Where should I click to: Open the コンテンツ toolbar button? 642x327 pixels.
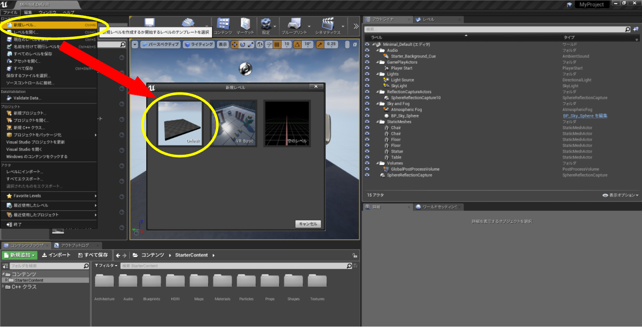point(223,26)
